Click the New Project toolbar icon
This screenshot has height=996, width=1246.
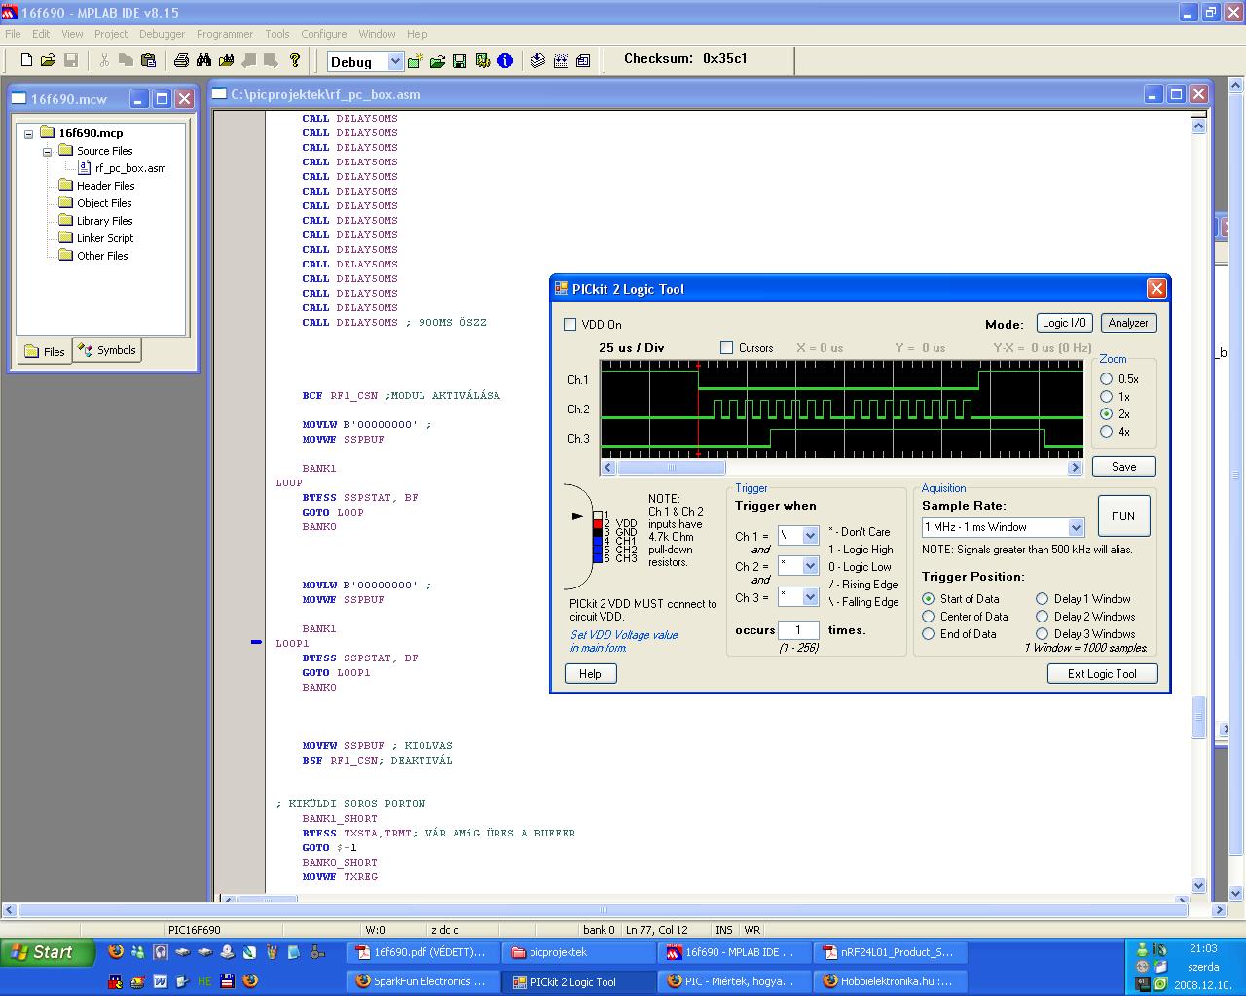(x=416, y=61)
